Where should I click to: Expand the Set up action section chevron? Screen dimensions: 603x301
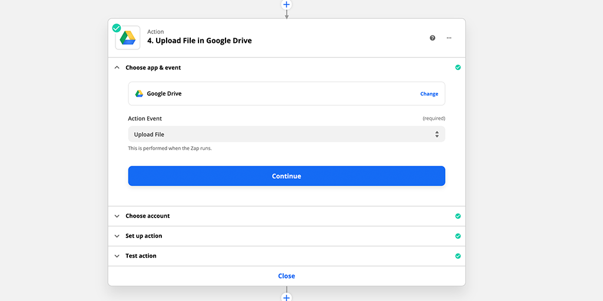click(117, 236)
